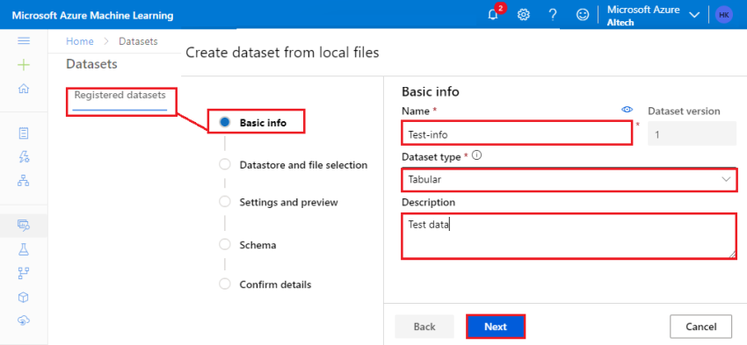Expand the Dataset type Tabular dropdown

click(x=569, y=179)
